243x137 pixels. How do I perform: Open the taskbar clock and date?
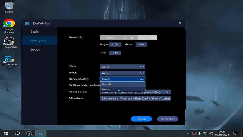222,134
